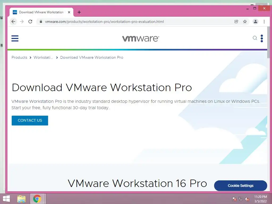Screen dimensions: 272x204
Task: Open the Windows Start menu
Action: pyautogui.click(x=6, y=199)
